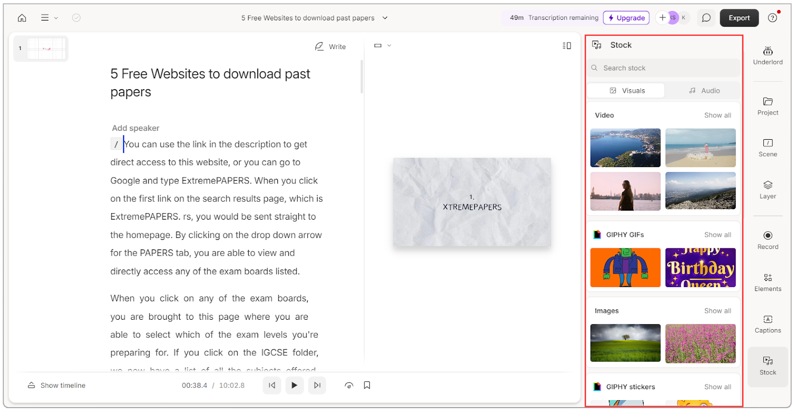Switch to the Visuals tab

627,91
